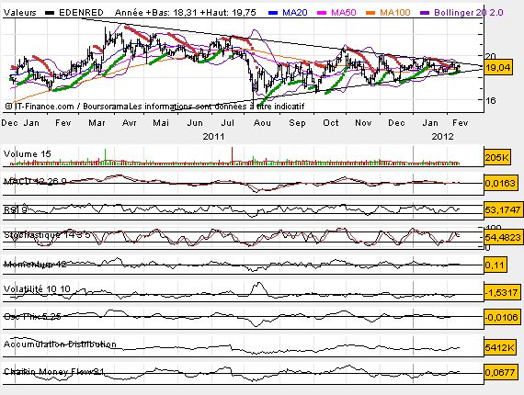Image resolution: width=524 pixels, height=395 pixels.
Task: Click the IT-Finance.com / Boursorama copyright text
Action: click(66, 107)
